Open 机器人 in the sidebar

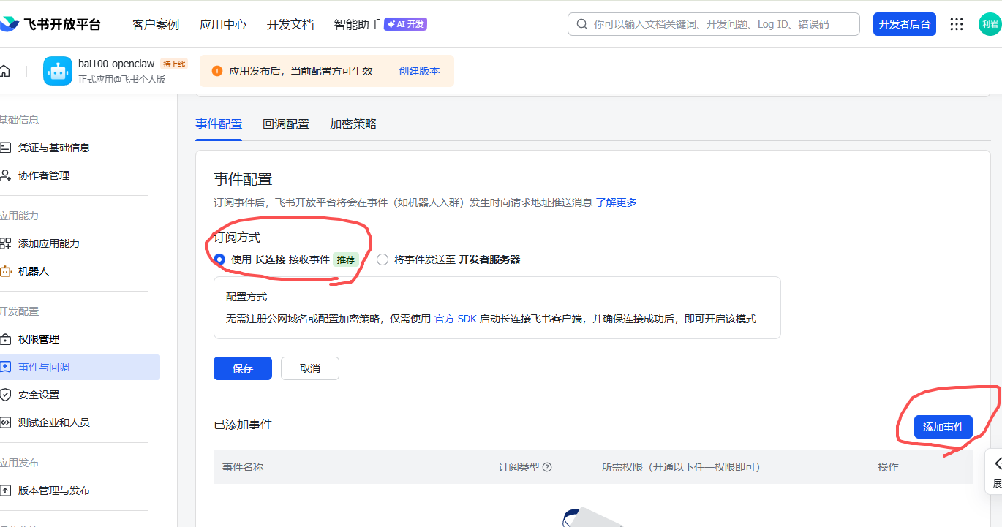pos(34,271)
